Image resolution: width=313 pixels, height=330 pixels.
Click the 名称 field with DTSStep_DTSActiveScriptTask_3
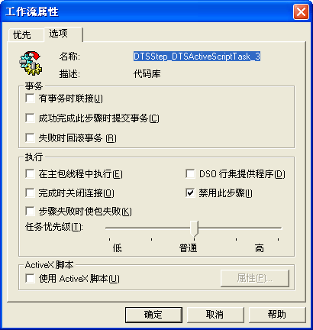197,57
